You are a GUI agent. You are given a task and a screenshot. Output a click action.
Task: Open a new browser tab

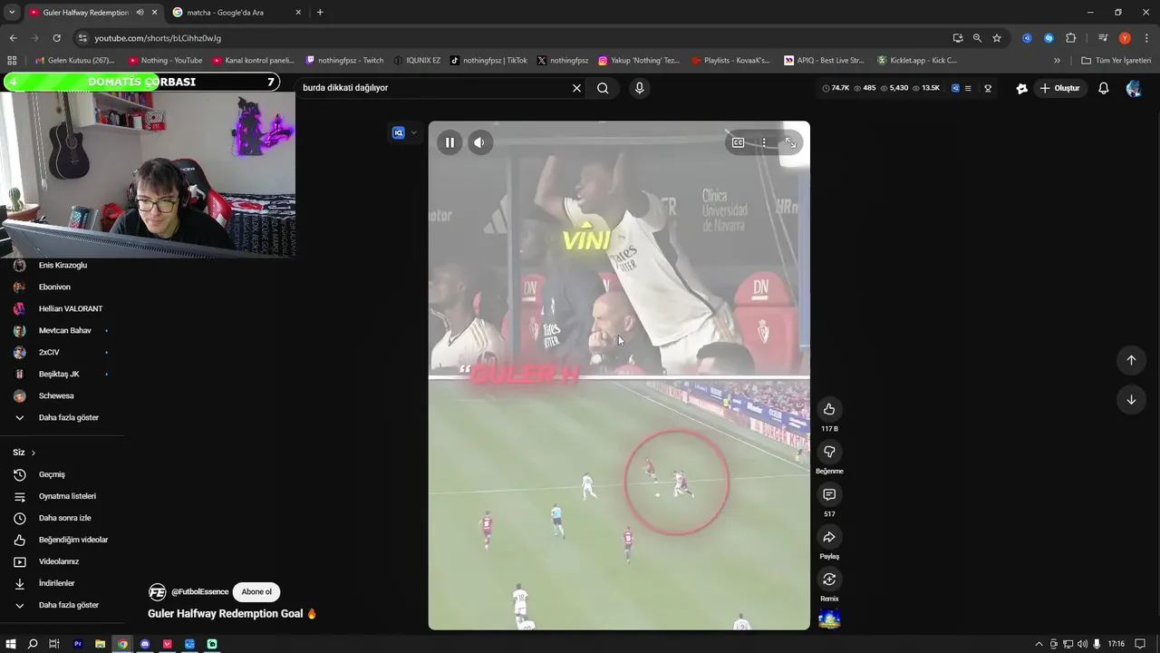pyautogui.click(x=320, y=13)
